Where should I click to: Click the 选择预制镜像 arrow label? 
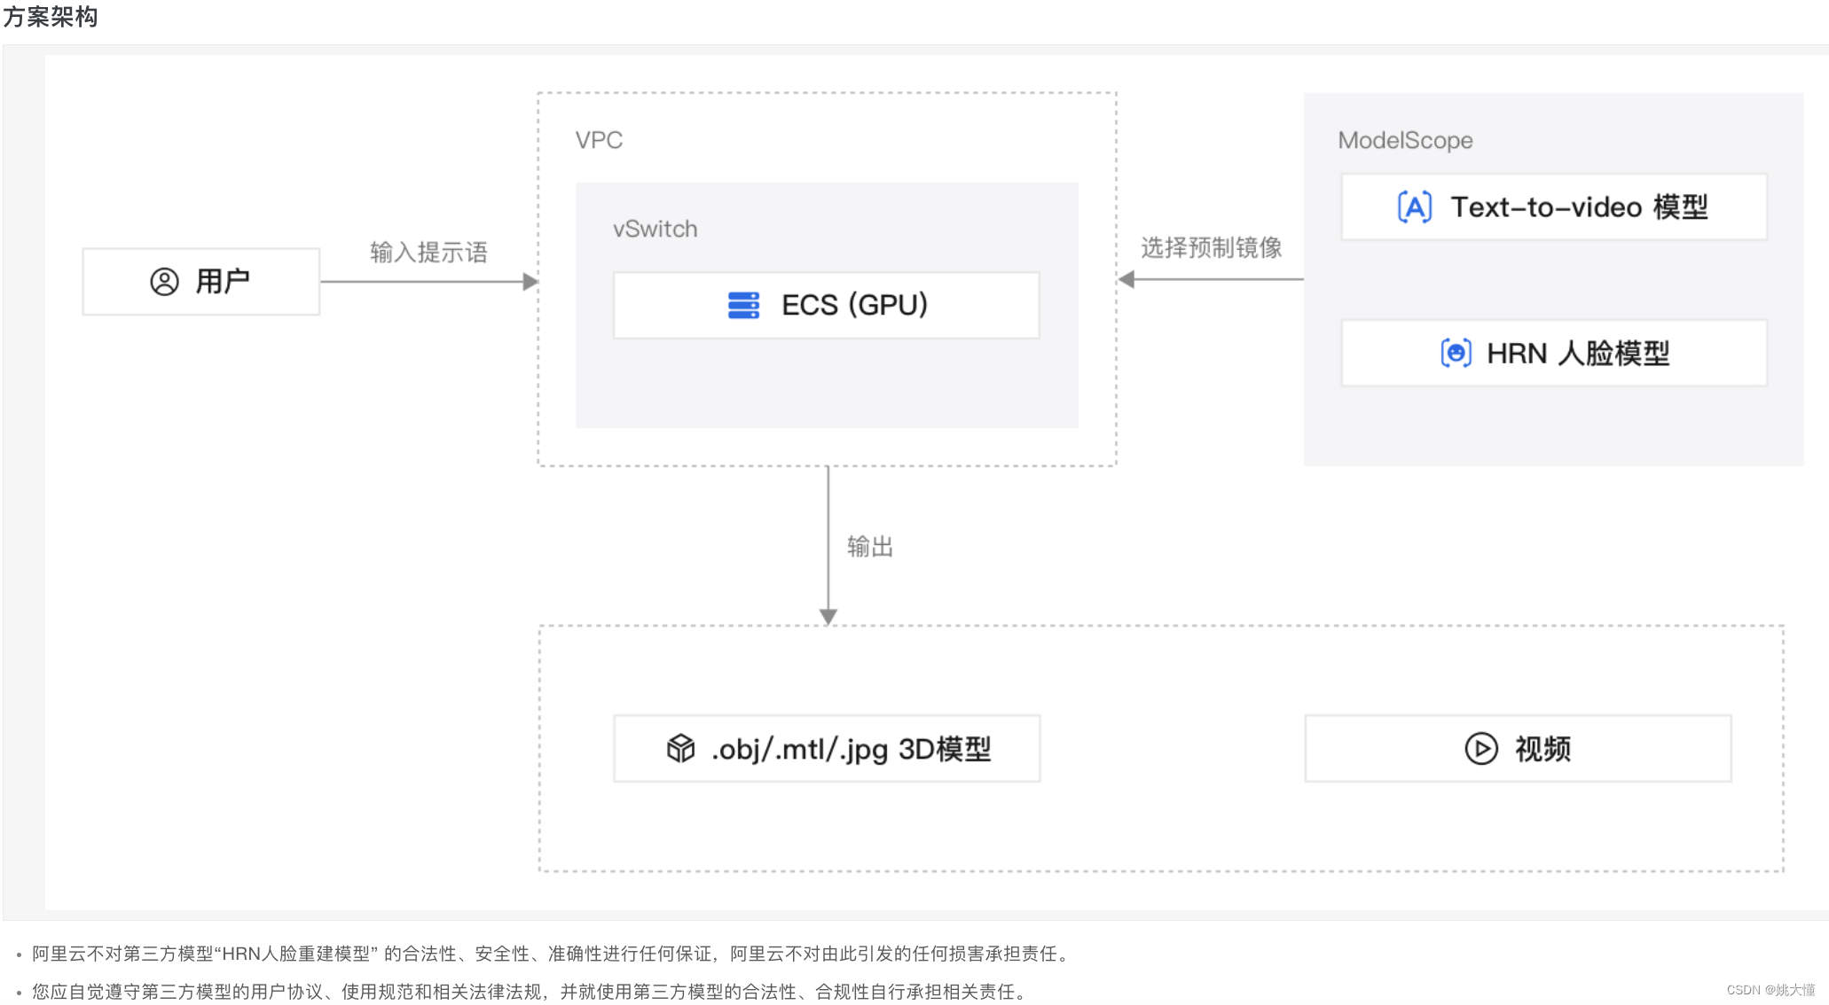tap(1211, 248)
